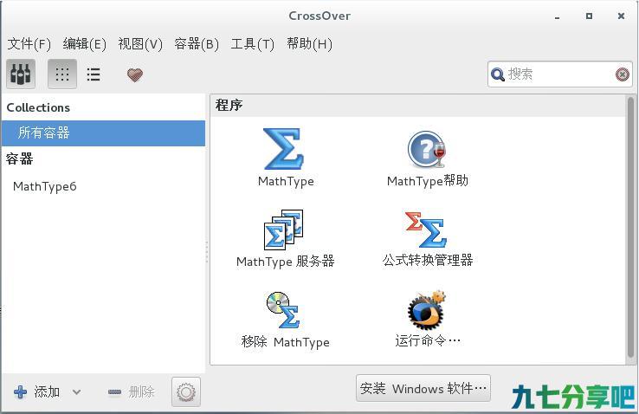Show favorites with the heart icon
This screenshot has width=639, height=414.
pyautogui.click(x=135, y=74)
